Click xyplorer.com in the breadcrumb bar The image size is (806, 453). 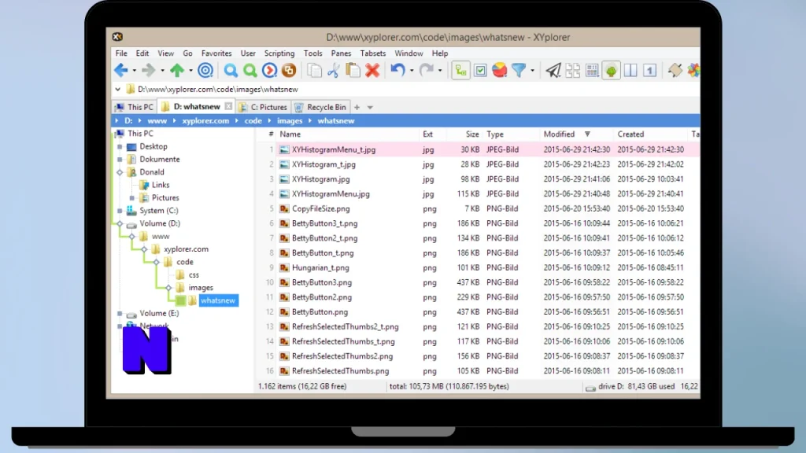[205, 120]
